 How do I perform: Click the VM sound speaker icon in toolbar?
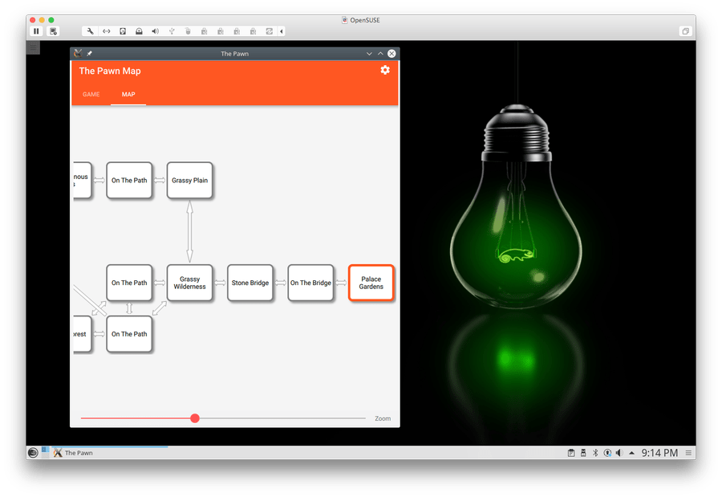click(x=155, y=31)
